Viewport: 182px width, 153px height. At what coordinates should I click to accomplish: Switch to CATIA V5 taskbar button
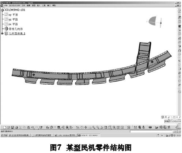point(89,135)
